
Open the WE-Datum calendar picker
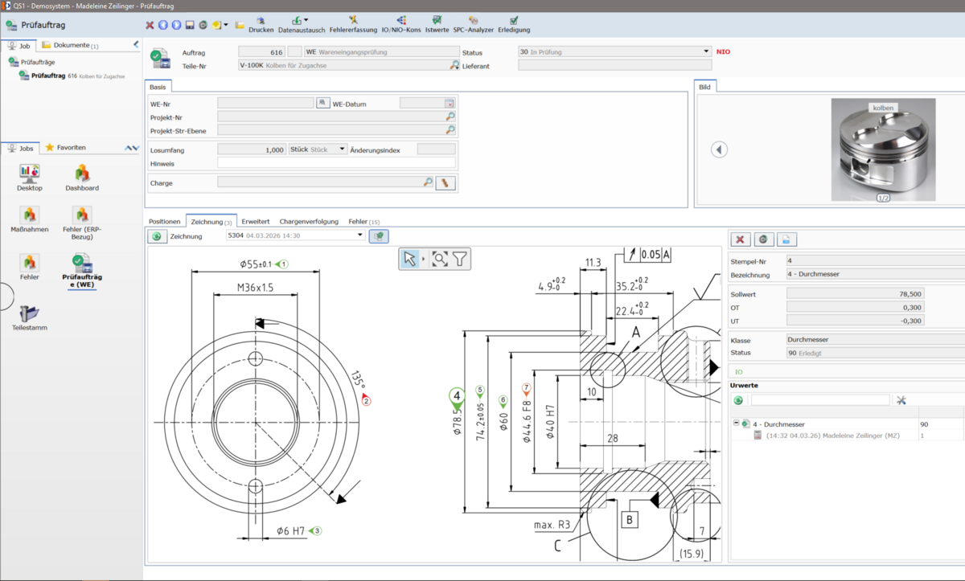pos(450,104)
